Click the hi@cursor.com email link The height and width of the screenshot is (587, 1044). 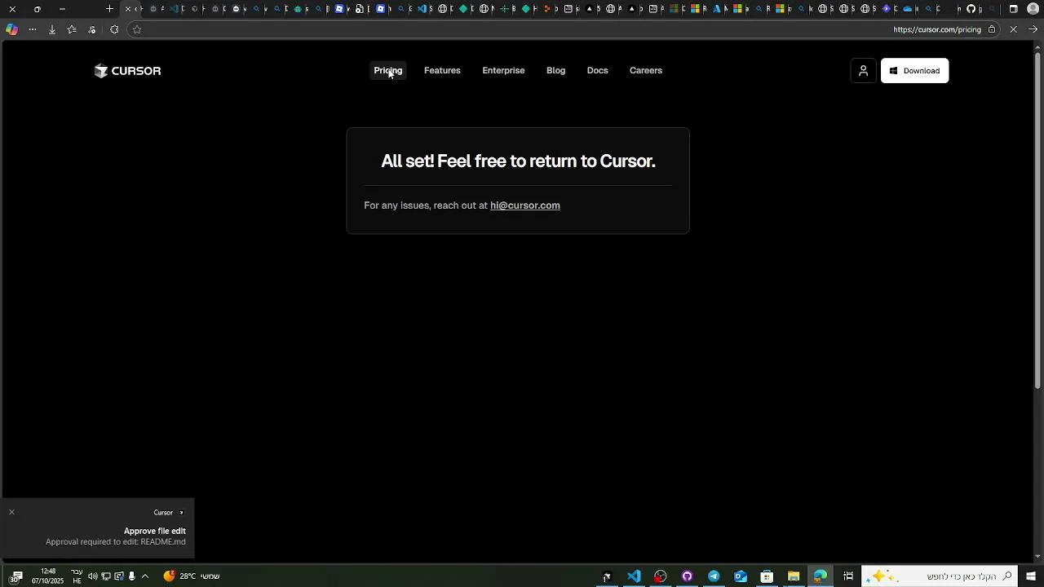(x=525, y=205)
